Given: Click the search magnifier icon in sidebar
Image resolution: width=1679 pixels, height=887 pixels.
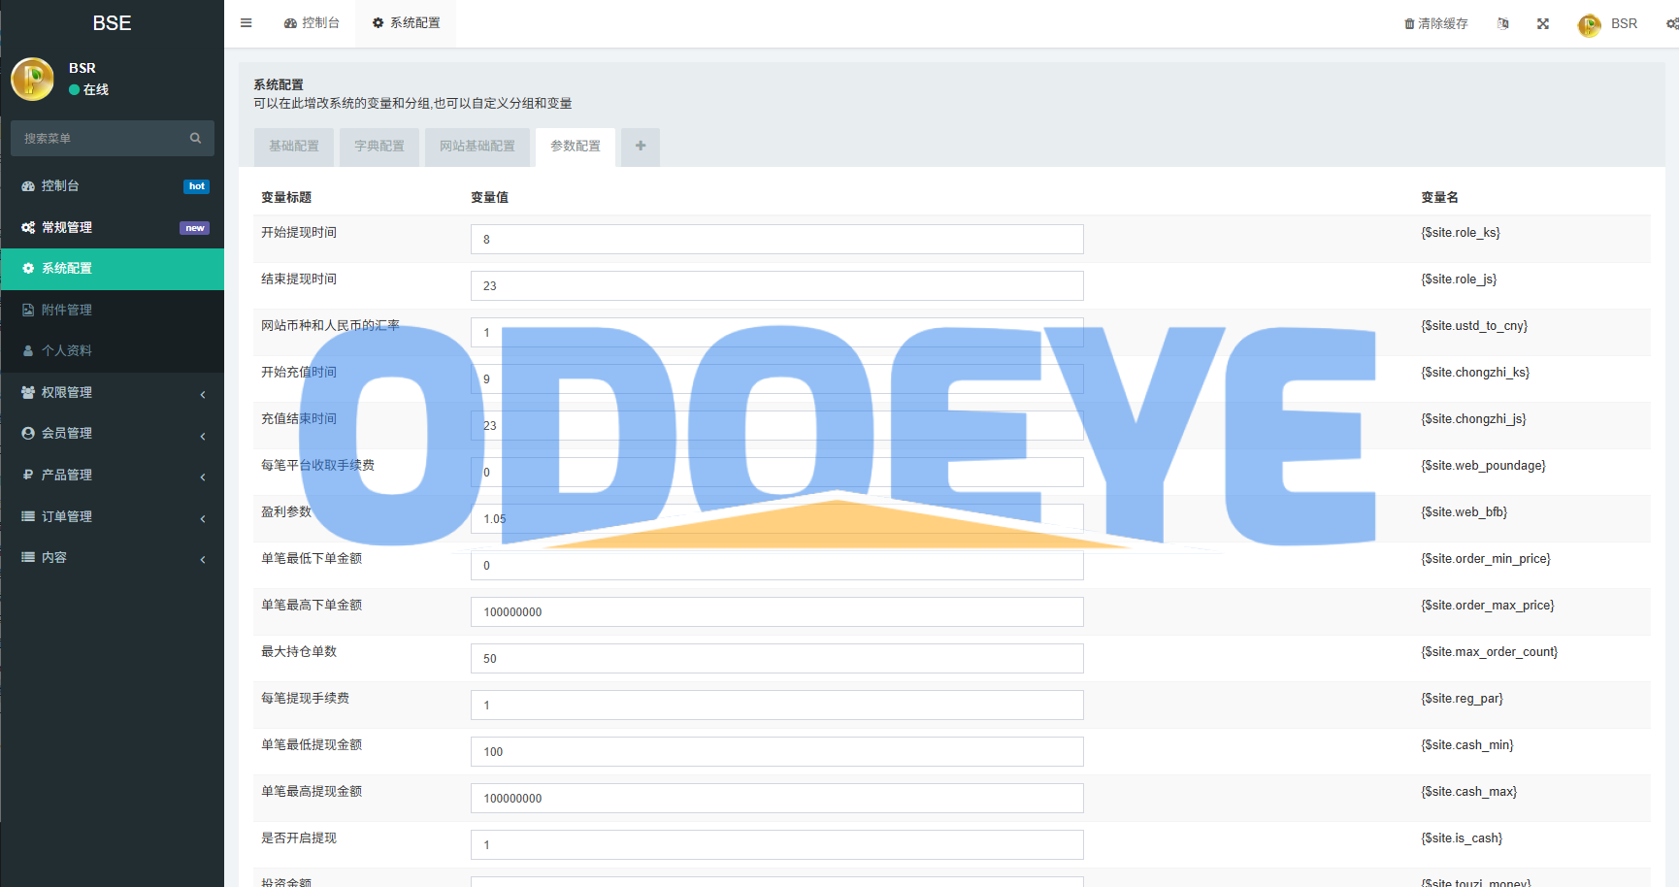Looking at the screenshot, I should pos(195,138).
